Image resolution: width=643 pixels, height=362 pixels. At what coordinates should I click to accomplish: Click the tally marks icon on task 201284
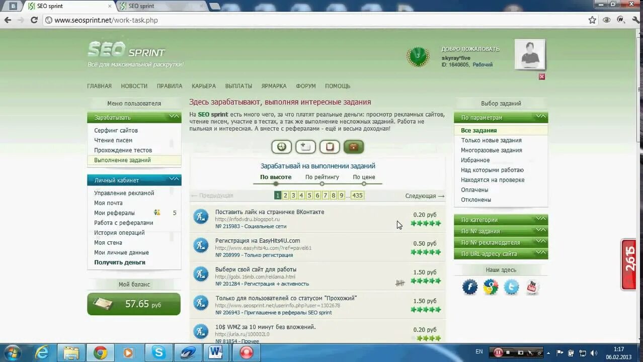400,283
